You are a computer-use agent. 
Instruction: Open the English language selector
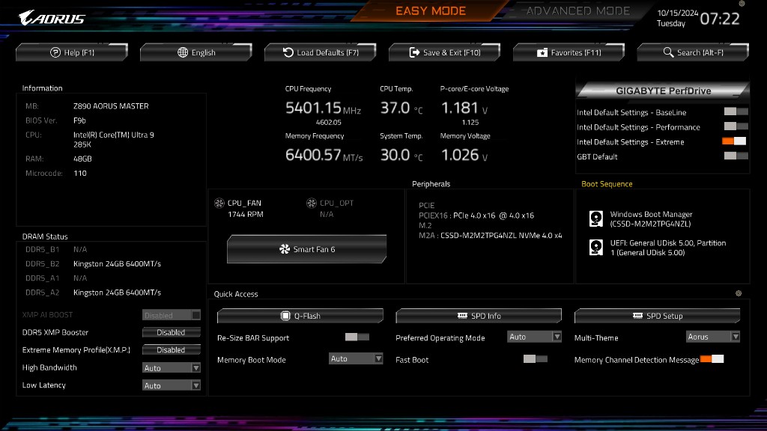[196, 52]
